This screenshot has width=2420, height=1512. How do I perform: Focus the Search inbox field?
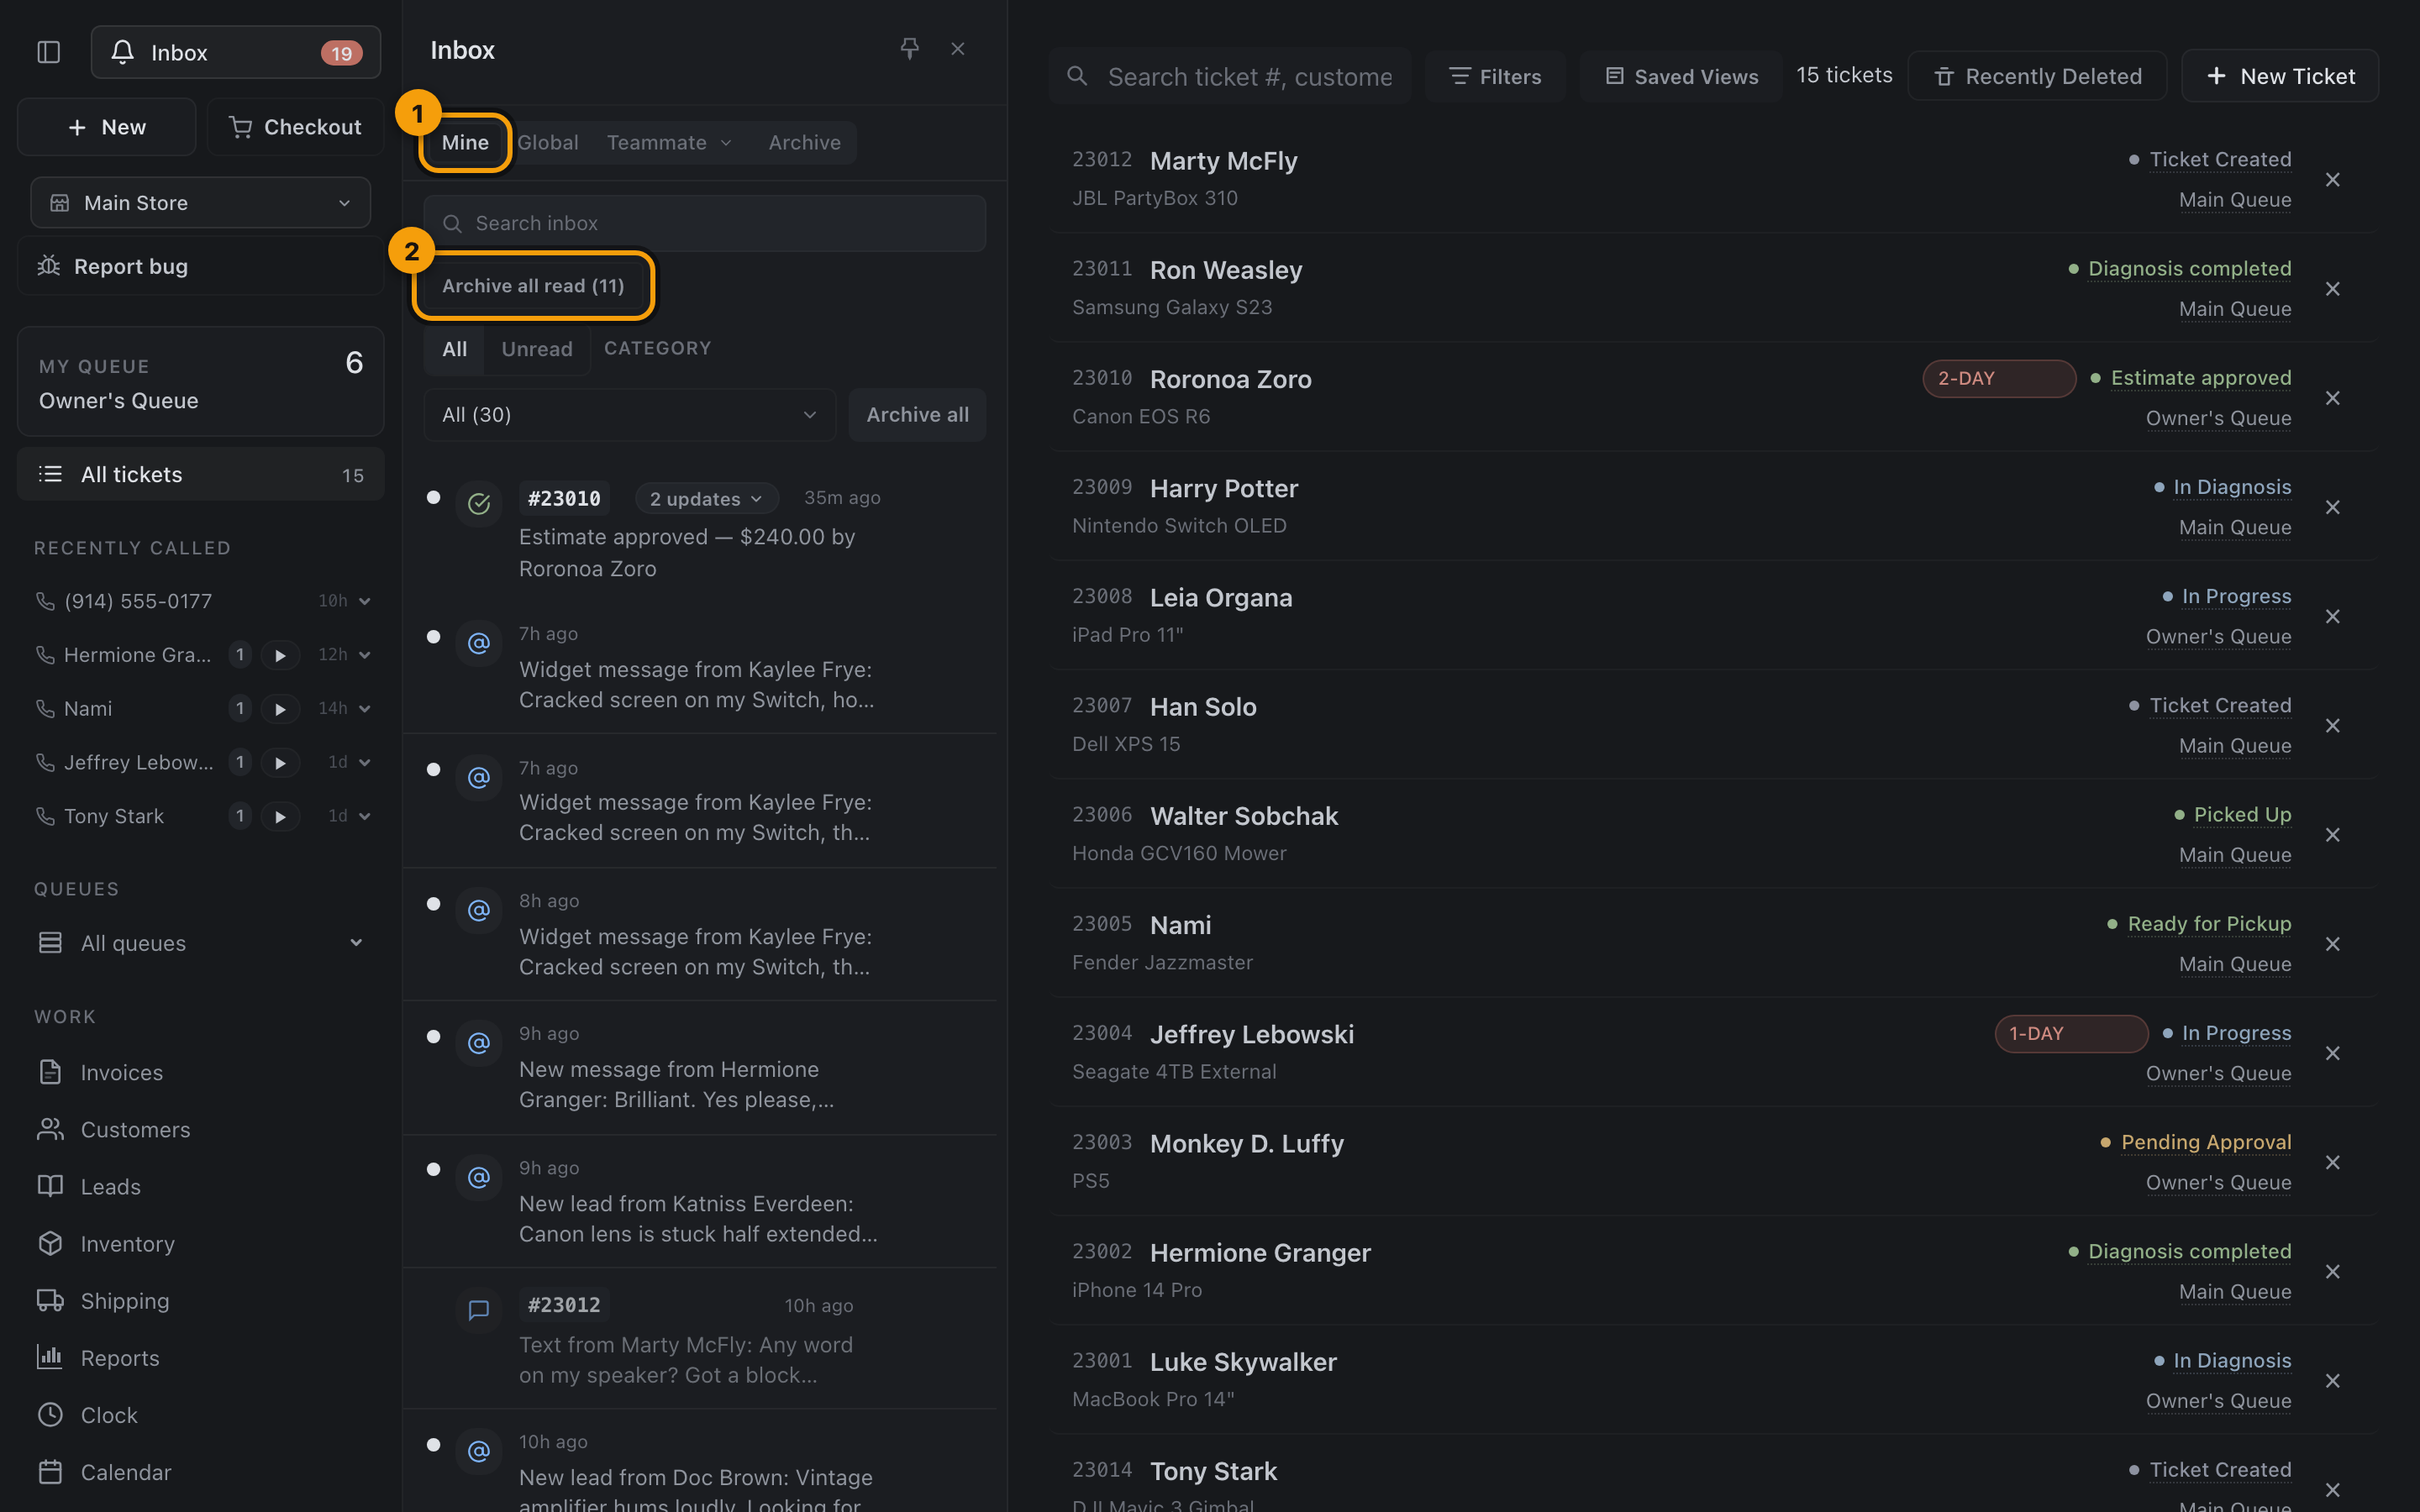[704, 223]
